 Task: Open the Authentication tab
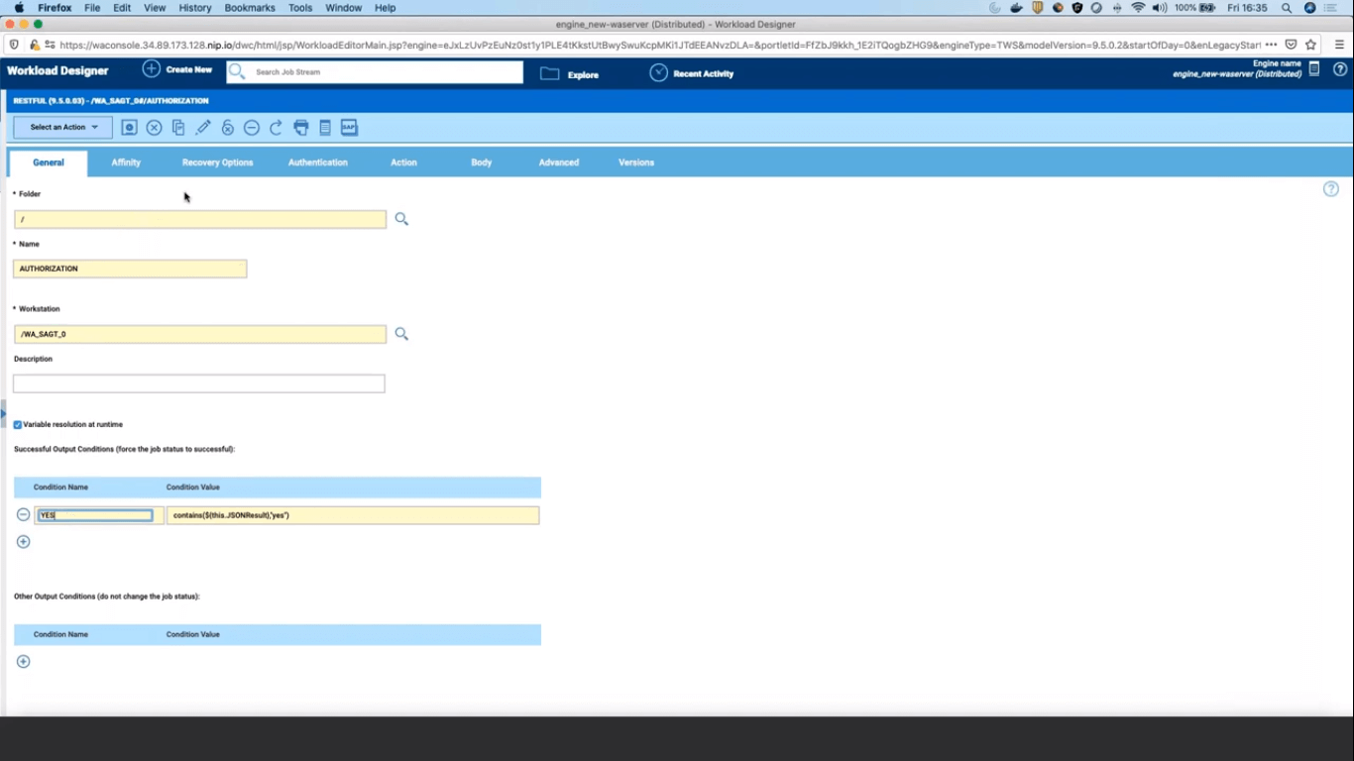tap(317, 163)
